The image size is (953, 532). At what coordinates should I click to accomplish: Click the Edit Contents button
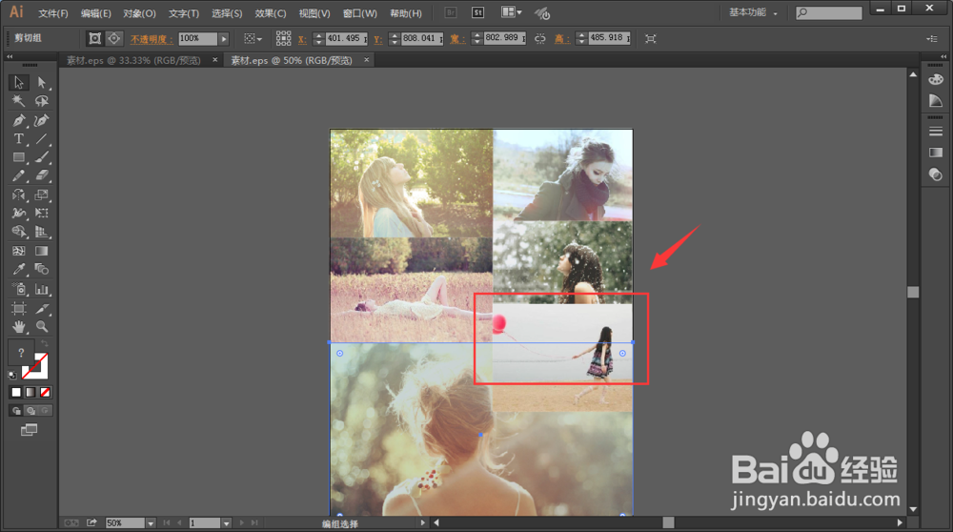(x=114, y=38)
